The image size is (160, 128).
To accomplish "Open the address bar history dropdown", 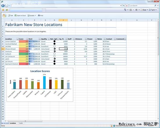I will [x=121, y=6].
